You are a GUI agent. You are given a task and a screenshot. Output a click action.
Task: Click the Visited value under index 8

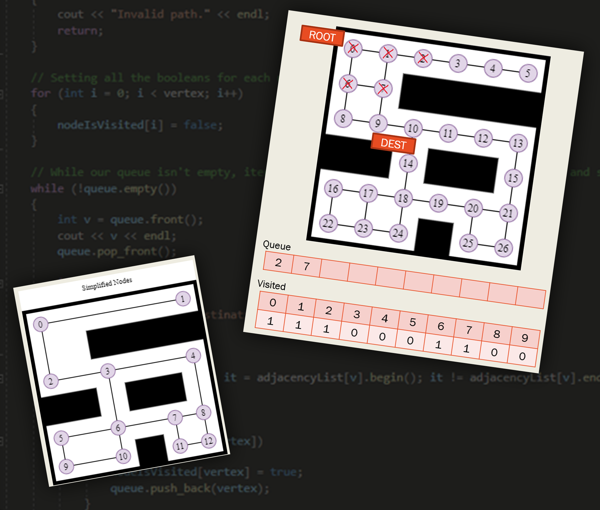coord(494,352)
